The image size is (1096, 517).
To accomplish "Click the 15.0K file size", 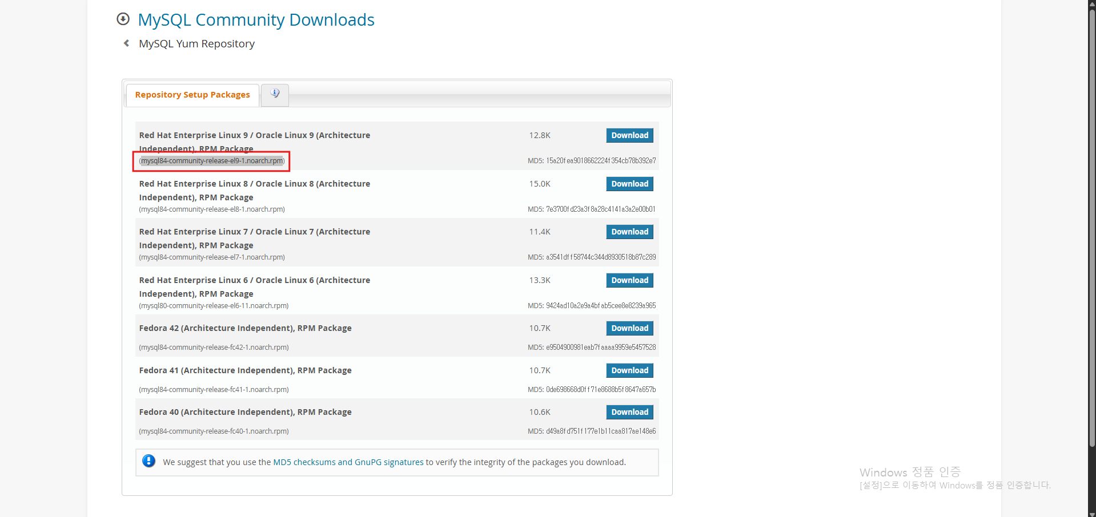I will (540, 184).
